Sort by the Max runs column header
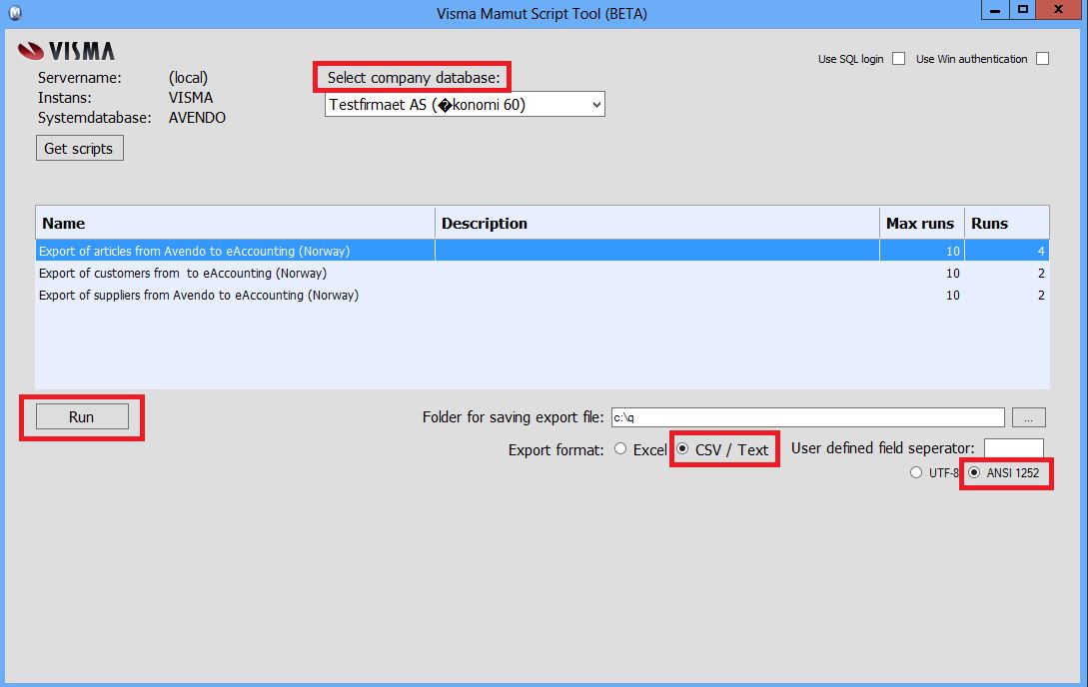This screenshot has width=1088, height=687. (921, 224)
